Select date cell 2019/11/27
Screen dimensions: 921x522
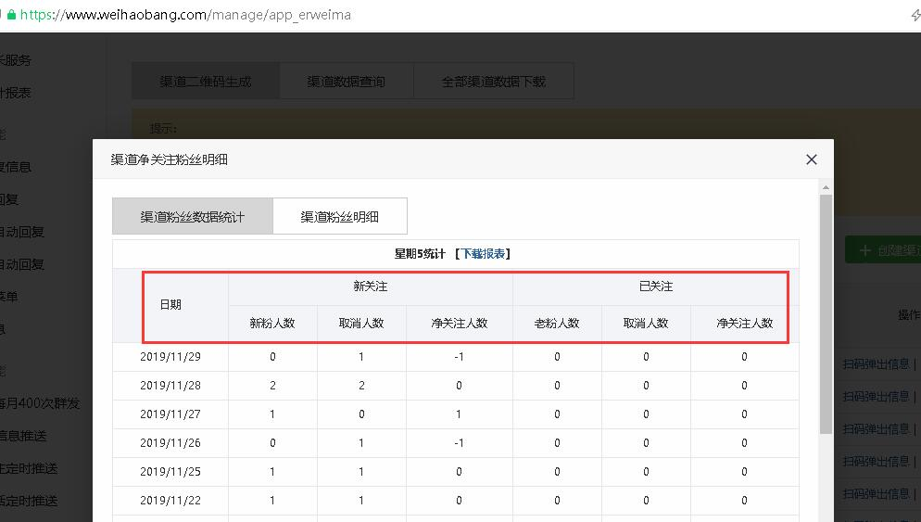pyautogui.click(x=170, y=414)
